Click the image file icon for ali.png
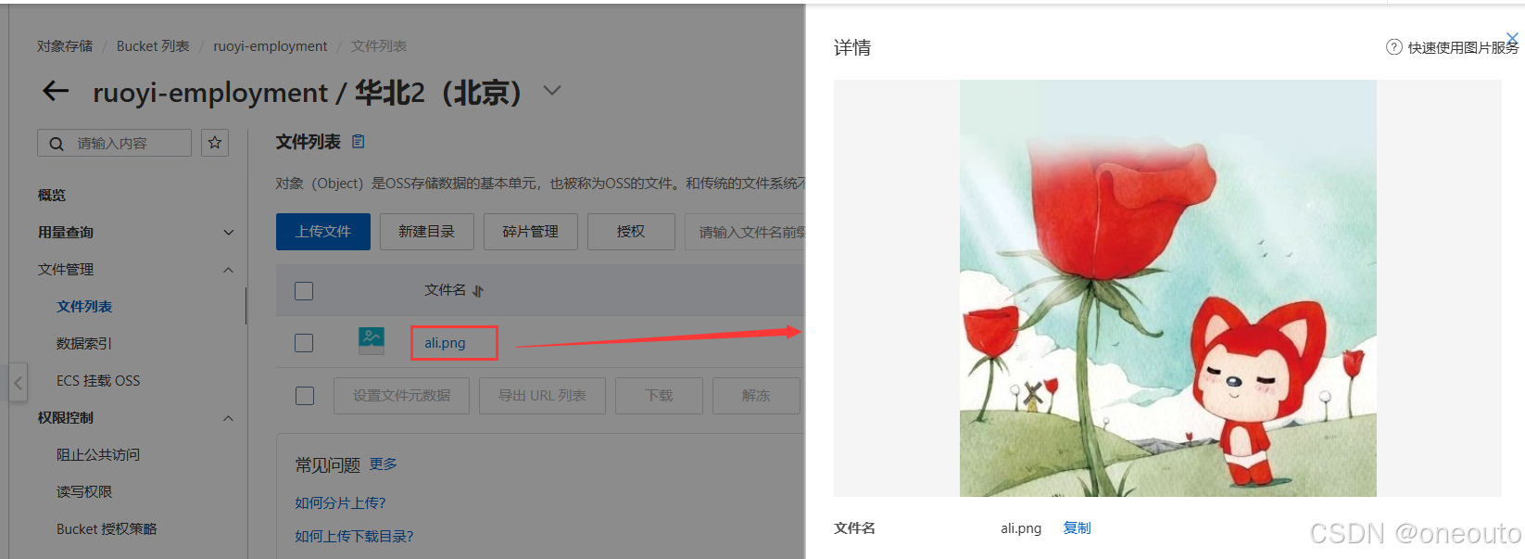Image resolution: width=1525 pixels, height=559 pixels. coord(372,341)
